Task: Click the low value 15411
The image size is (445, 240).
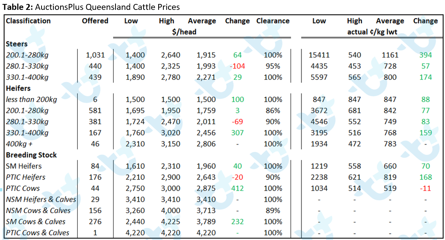Action: click(x=319, y=55)
